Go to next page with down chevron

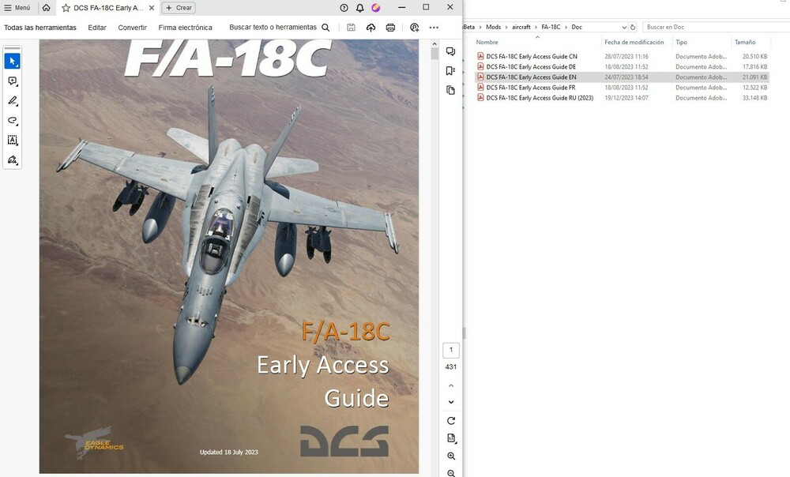[451, 402]
